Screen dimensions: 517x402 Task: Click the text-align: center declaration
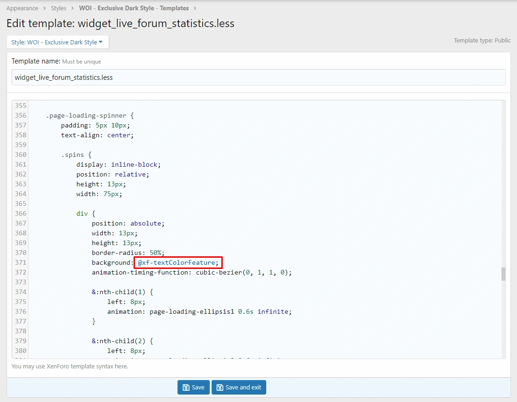97,135
